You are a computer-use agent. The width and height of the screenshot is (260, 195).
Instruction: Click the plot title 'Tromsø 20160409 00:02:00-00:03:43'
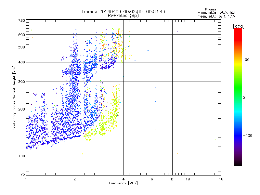[x=123, y=11]
